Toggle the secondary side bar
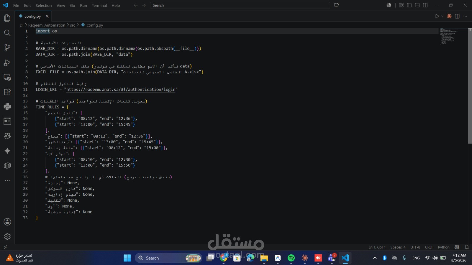472x265 pixels. click(x=425, y=5)
